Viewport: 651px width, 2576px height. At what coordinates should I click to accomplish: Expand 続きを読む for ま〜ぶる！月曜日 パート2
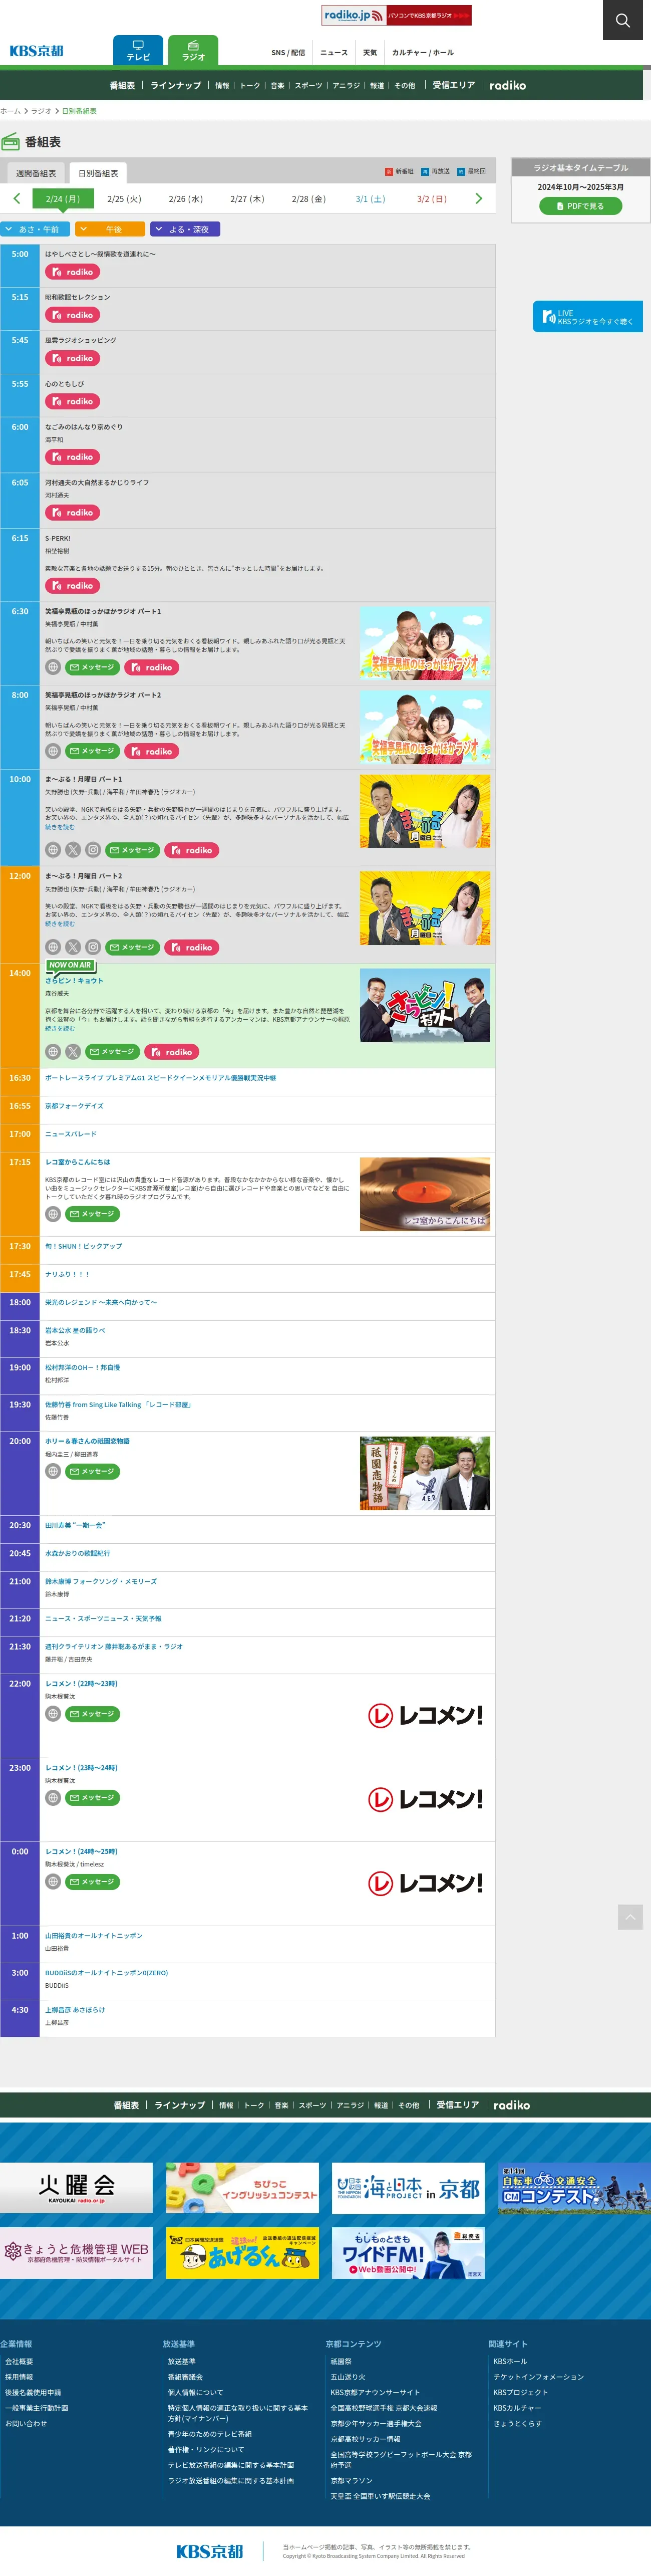click(60, 924)
